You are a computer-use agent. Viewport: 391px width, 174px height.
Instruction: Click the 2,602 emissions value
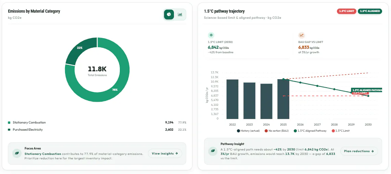pos(169,130)
